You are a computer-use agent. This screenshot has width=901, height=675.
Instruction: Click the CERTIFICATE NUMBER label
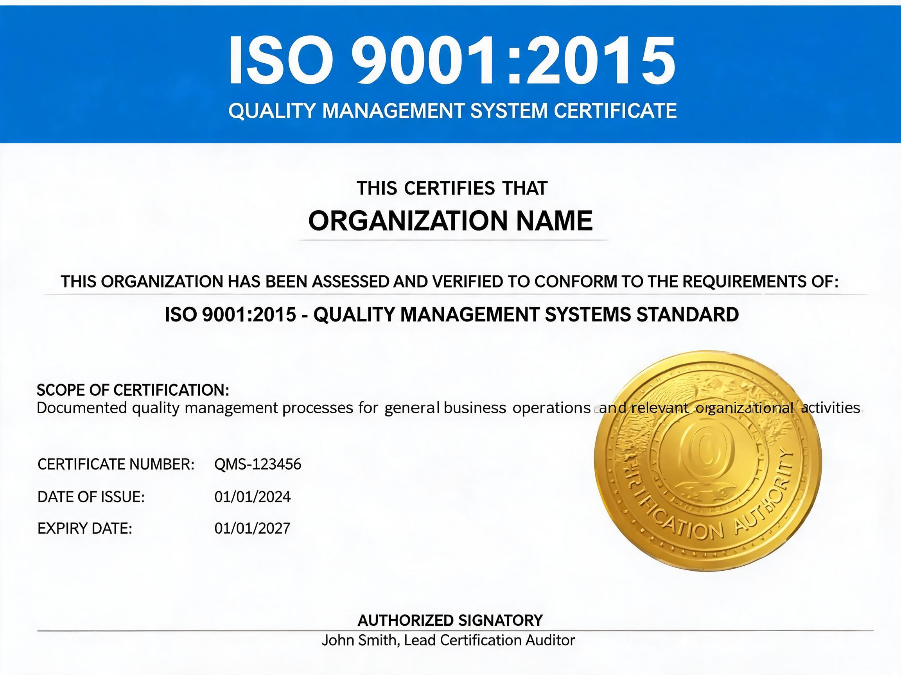point(116,464)
